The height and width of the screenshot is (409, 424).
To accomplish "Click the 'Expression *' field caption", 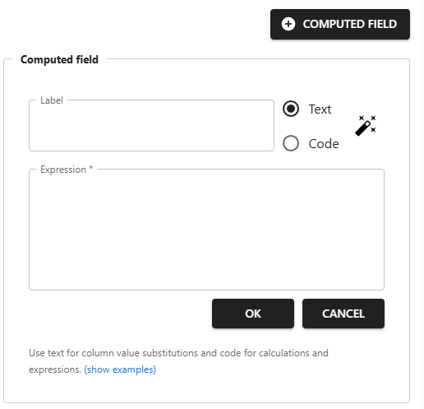I will click(x=67, y=170).
